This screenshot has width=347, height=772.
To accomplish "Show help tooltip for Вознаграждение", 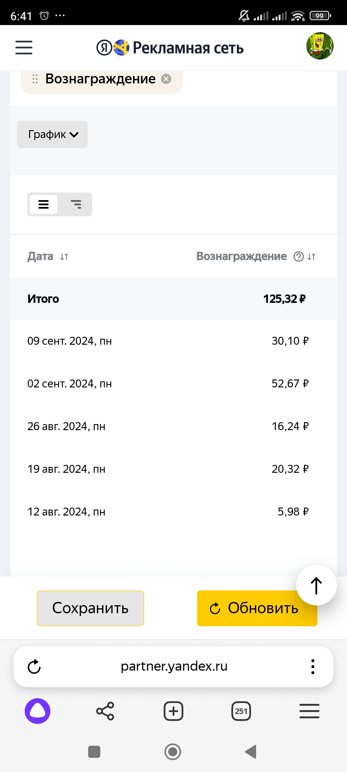I will [x=298, y=257].
